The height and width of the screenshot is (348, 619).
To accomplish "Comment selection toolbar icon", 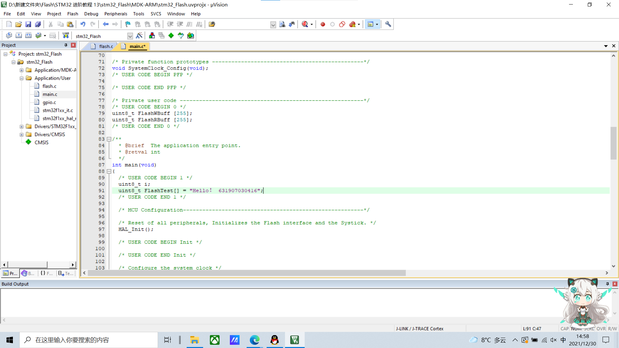I will pos(190,24).
